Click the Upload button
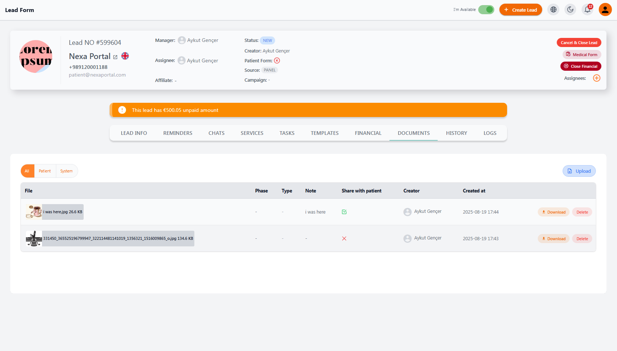This screenshot has width=617, height=351. tap(579, 171)
